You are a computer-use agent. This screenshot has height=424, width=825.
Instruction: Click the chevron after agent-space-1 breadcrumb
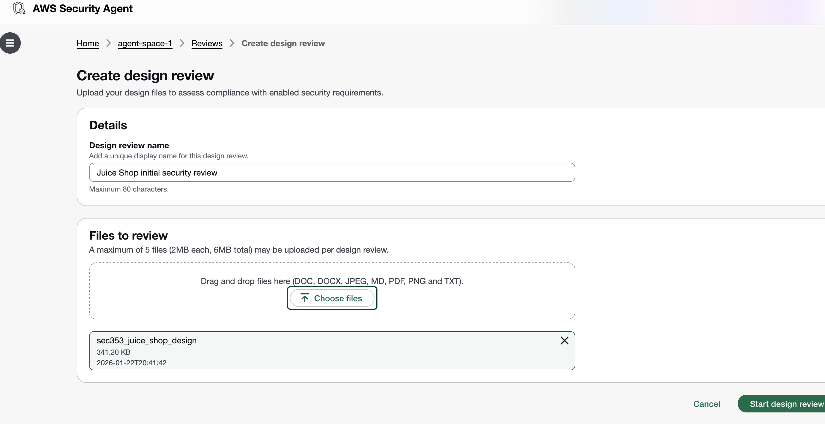182,43
